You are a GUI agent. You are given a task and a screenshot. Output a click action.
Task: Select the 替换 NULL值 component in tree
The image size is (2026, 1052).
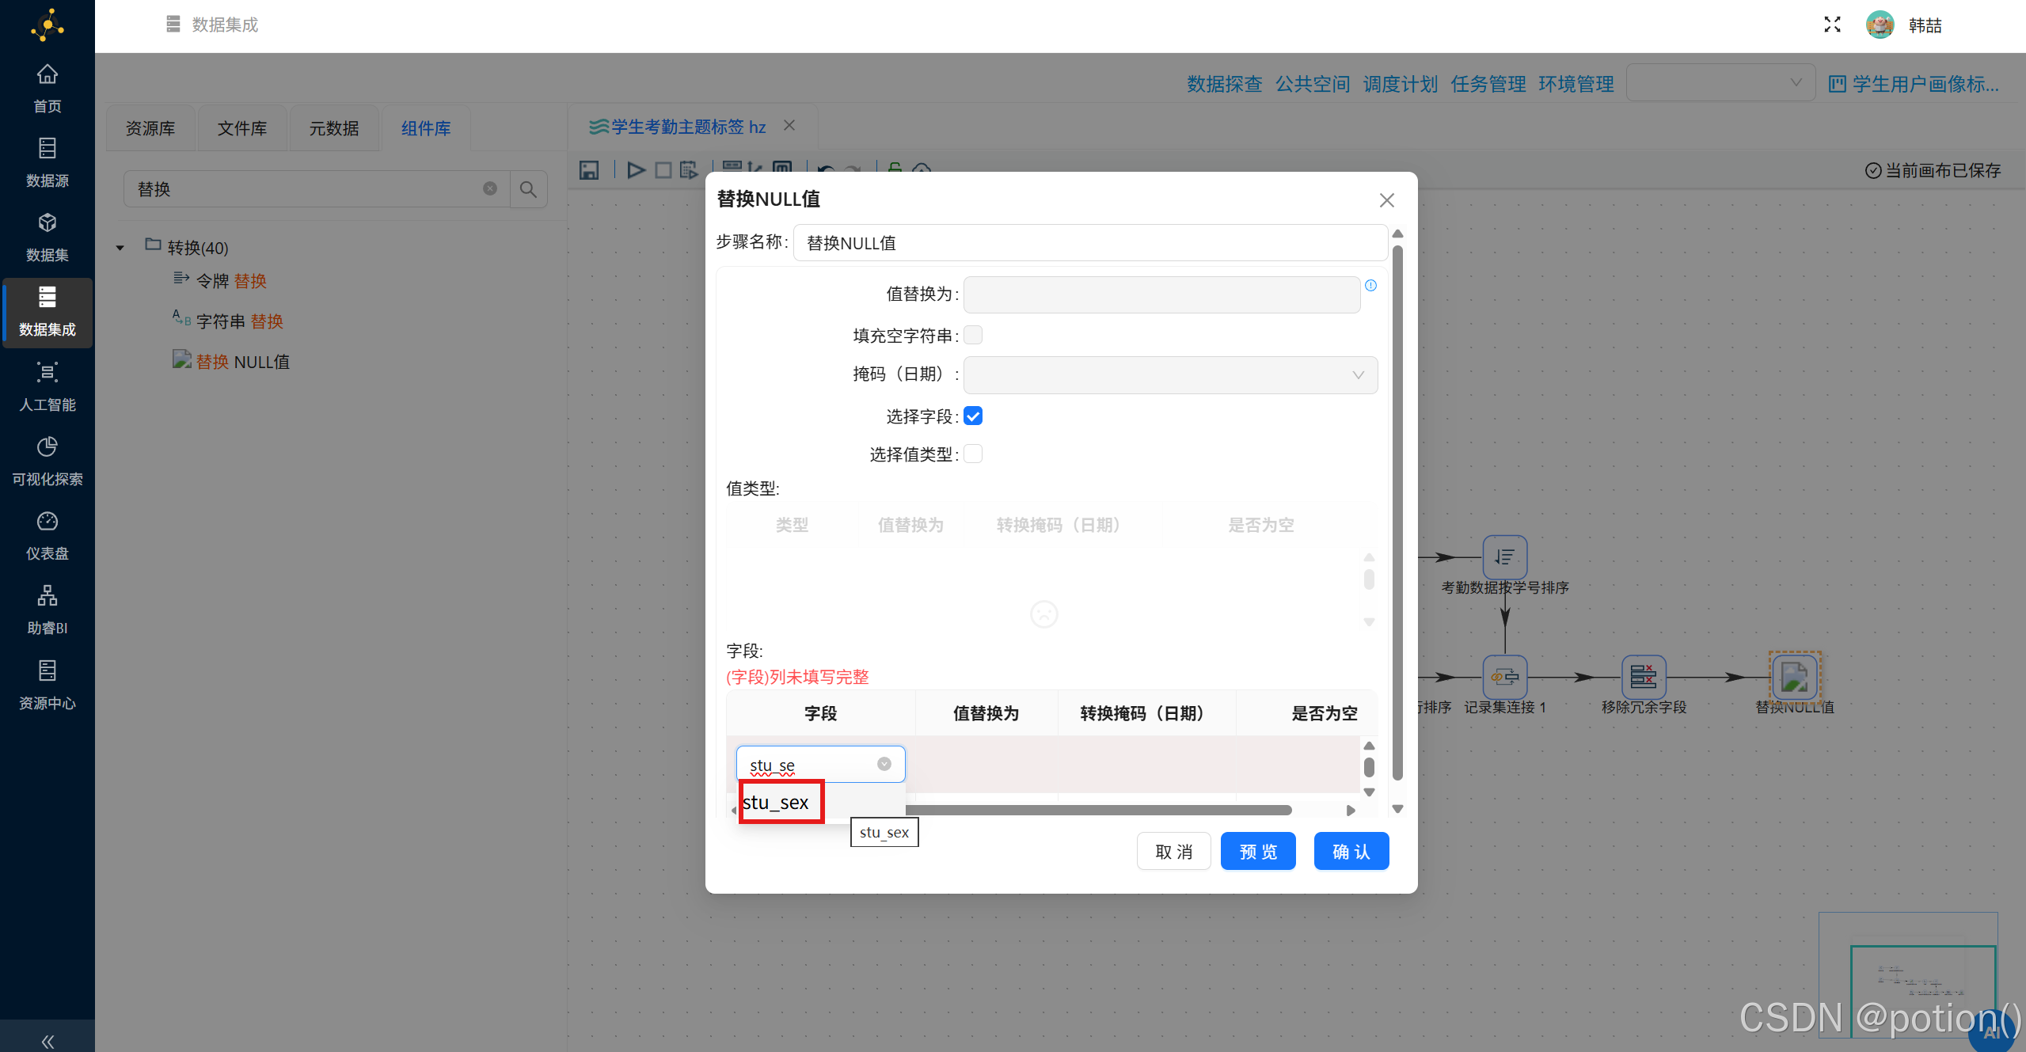(x=230, y=361)
